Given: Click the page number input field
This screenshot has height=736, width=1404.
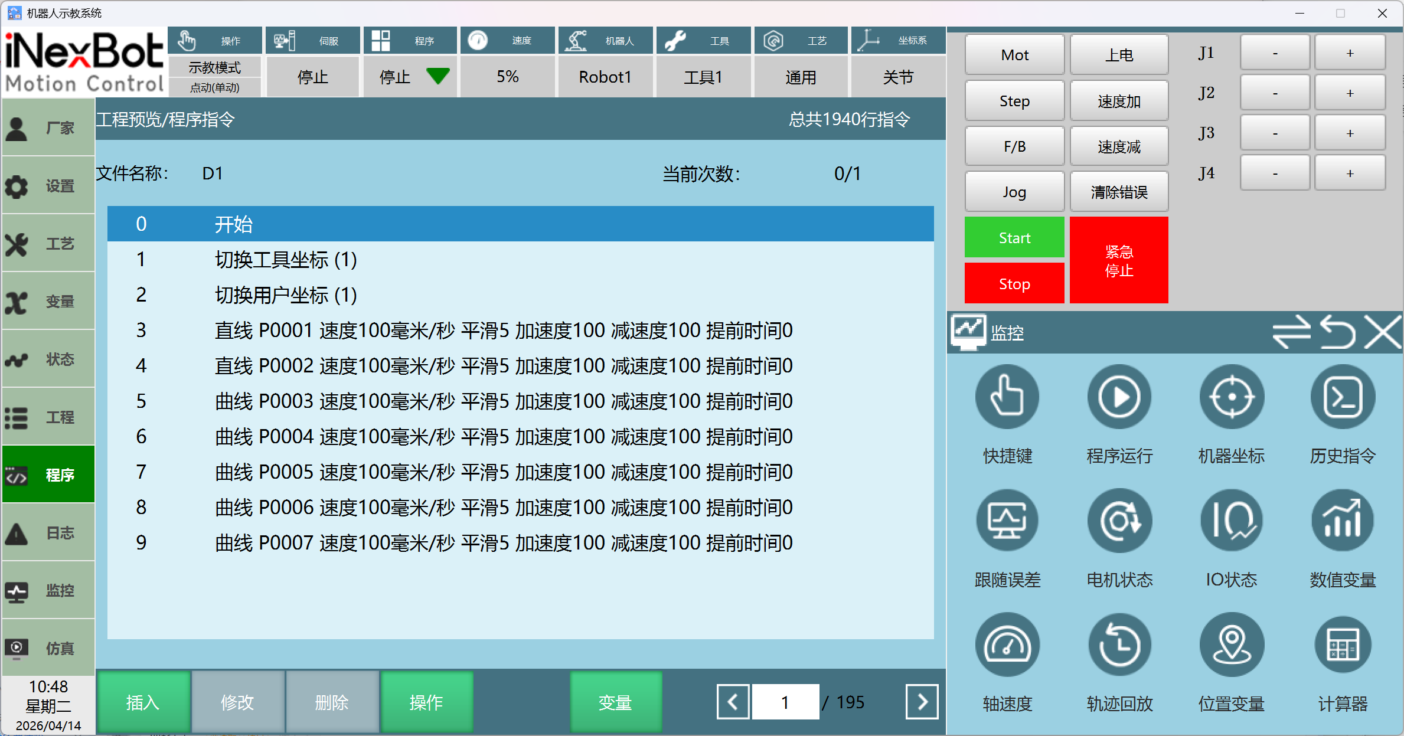Looking at the screenshot, I should 785,702.
